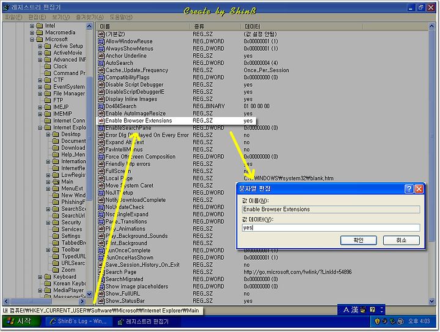Click the Security folder icon
This screenshot has height=332, width=440.
(56, 223)
